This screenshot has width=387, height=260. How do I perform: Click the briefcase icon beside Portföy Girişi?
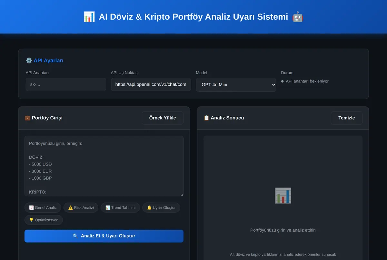(27, 118)
